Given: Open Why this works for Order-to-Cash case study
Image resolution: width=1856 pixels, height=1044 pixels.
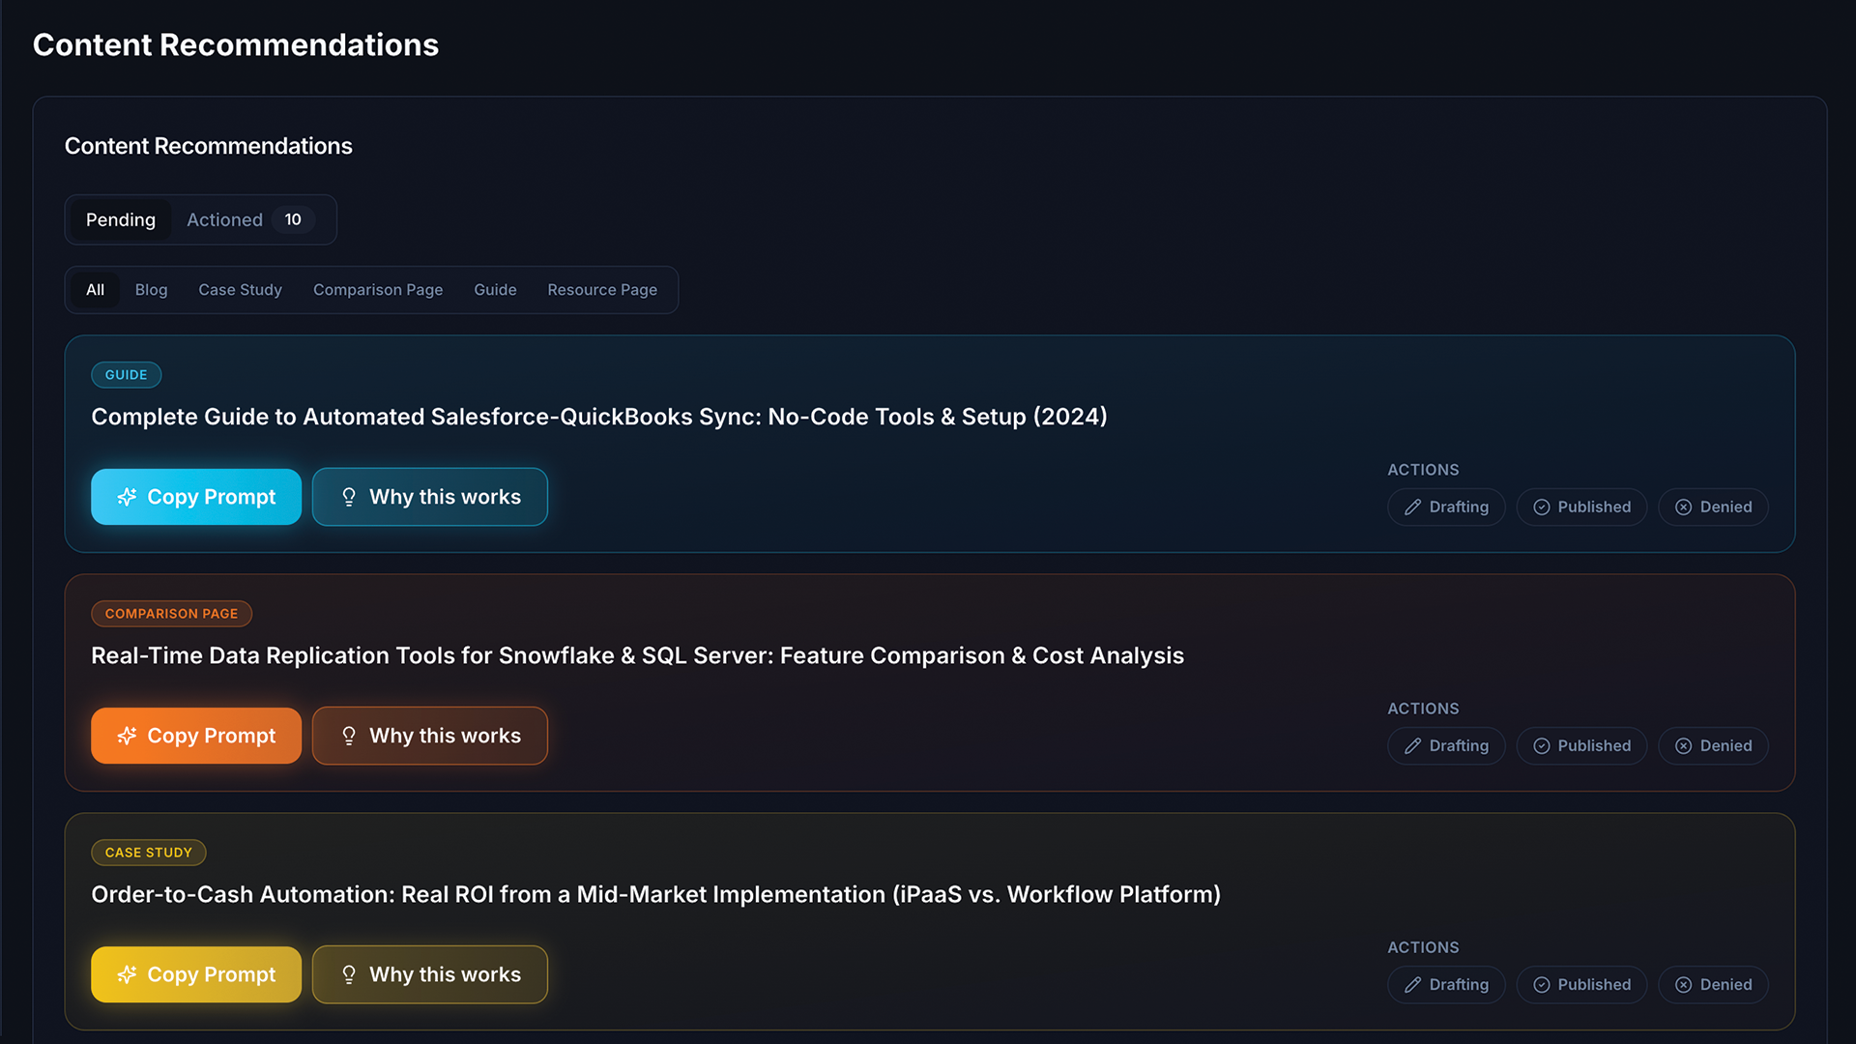Looking at the screenshot, I should [430, 974].
